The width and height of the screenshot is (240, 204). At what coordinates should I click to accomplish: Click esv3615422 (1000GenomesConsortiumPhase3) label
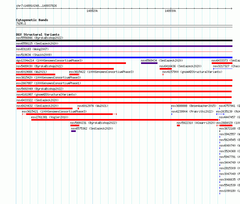coord(101,72)
